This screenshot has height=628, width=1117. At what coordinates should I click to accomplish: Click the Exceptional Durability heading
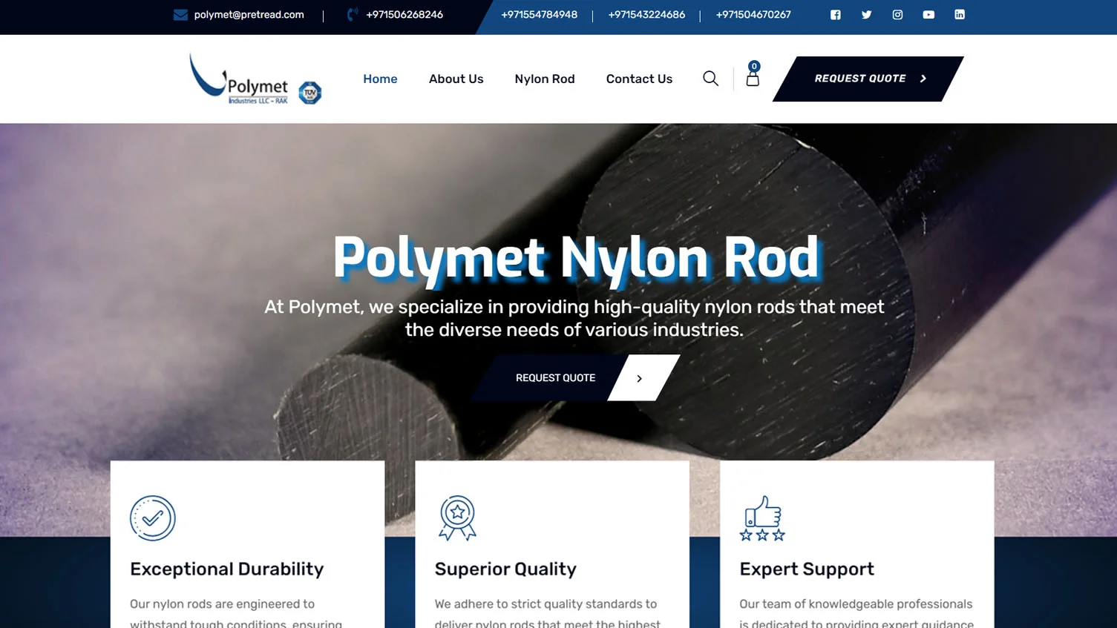(x=227, y=569)
